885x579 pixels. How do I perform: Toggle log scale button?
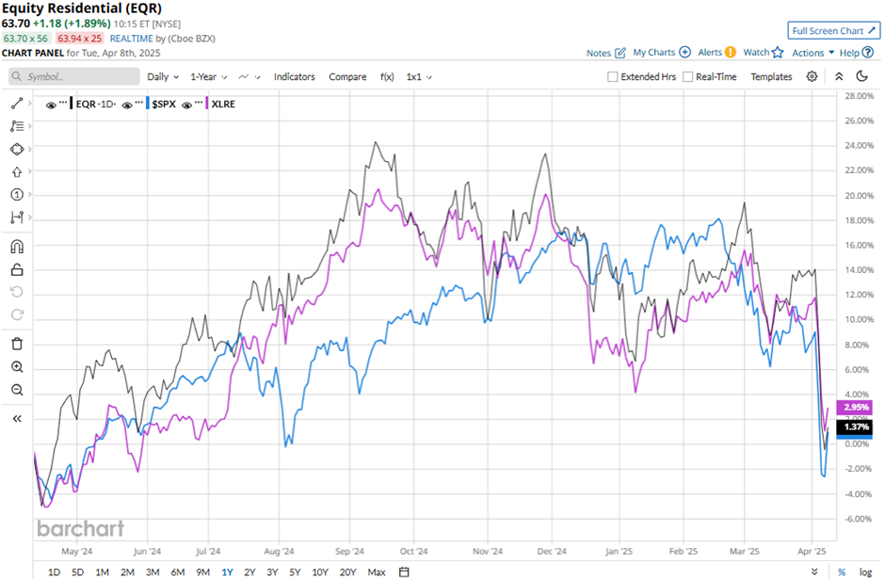tap(866, 571)
